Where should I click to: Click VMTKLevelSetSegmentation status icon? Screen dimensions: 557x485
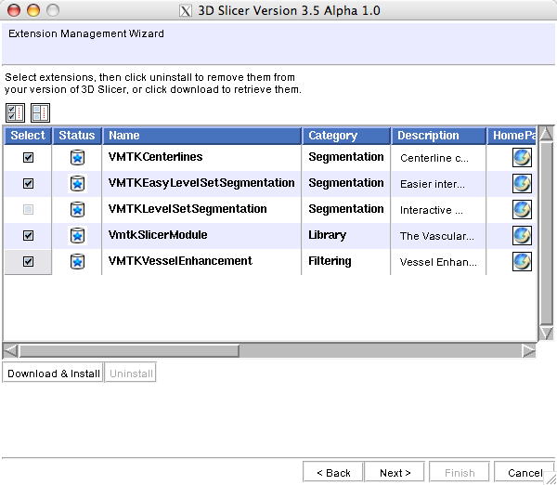pos(77,210)
